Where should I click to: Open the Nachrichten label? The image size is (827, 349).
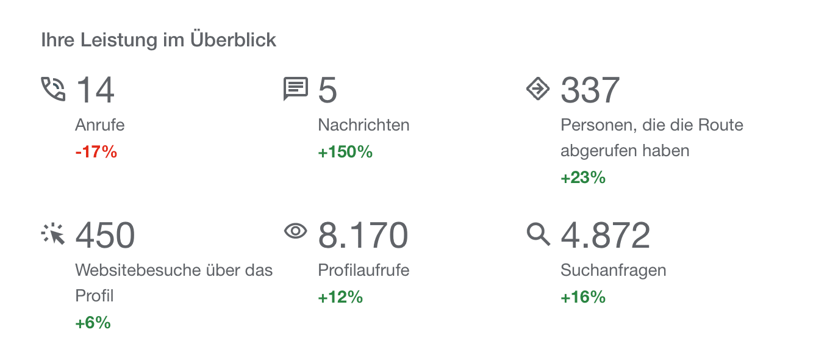coord(363,126)
